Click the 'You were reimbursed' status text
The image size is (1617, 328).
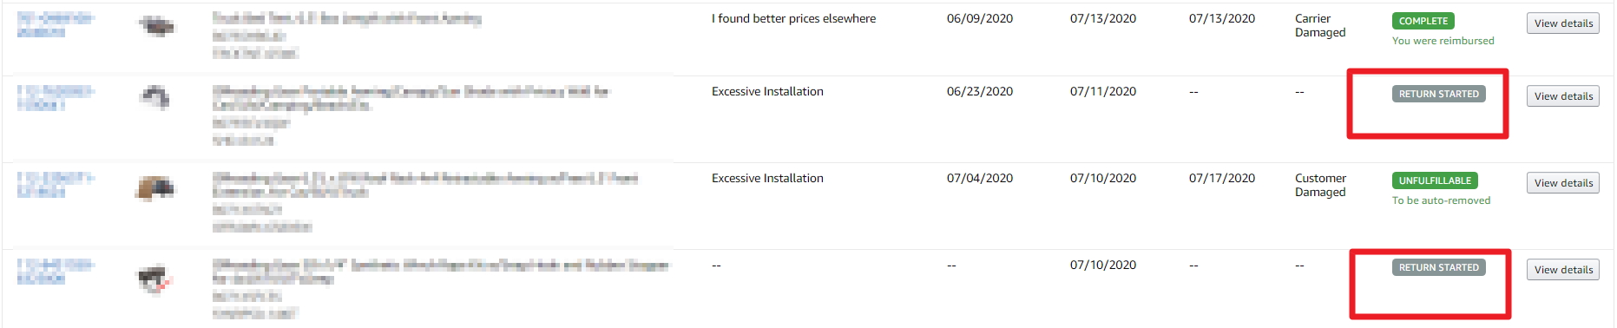click(1443, 41)
